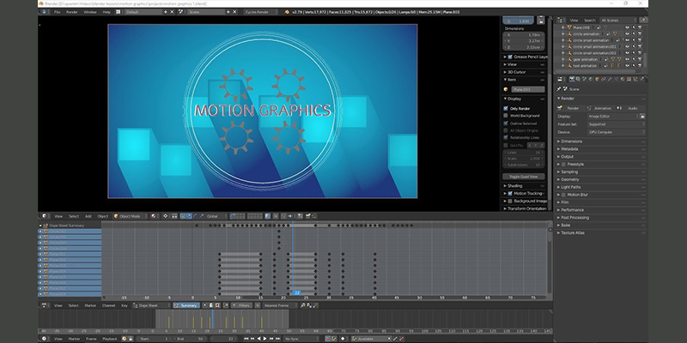Open World properties tab icon
This screenshot has width=687, height=343.
[591, 79]
